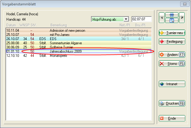191x128 pixels.
Task: Close dialog with the Ende button
Action: [x=172, y=118]
